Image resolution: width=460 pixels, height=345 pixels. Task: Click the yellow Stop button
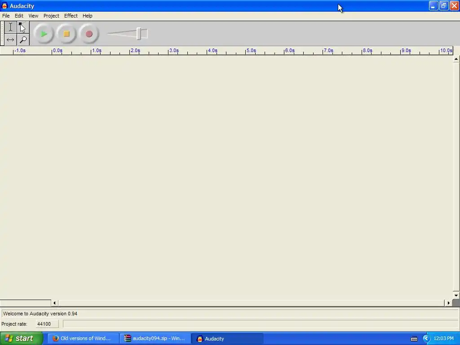[66, 34]
